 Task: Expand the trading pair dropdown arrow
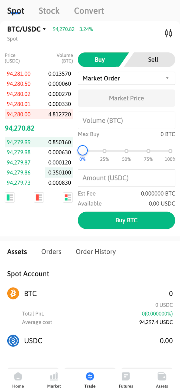point(44,29)
